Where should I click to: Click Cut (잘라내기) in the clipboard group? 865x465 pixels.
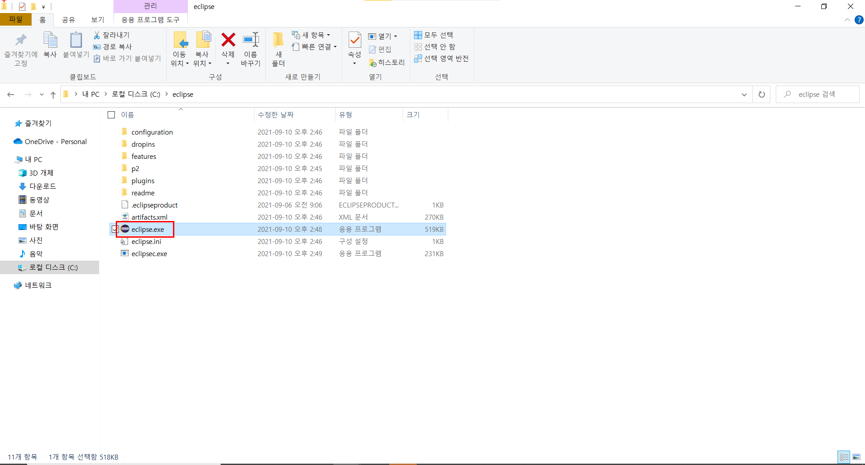(x=111, y=35)
